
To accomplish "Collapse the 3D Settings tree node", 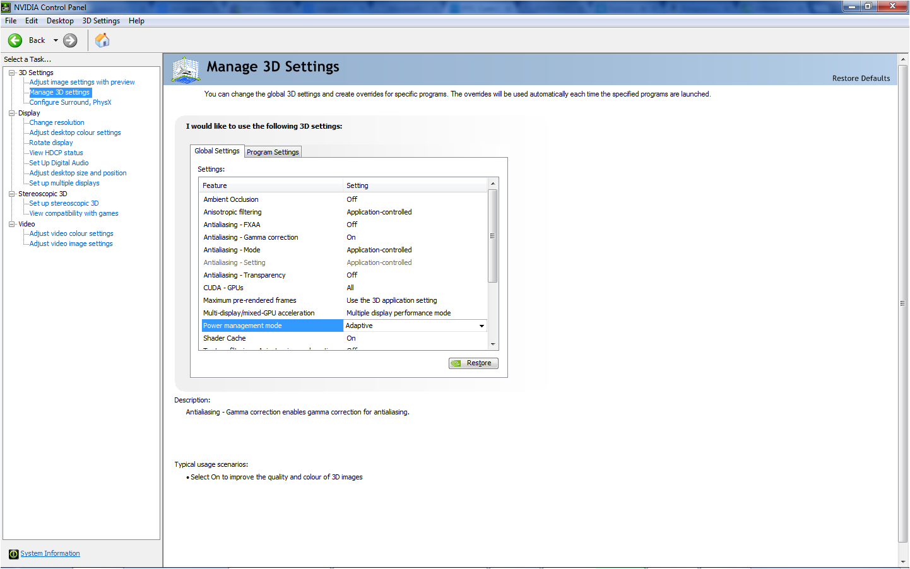I will pyautogui.click(x=11, y=73).
